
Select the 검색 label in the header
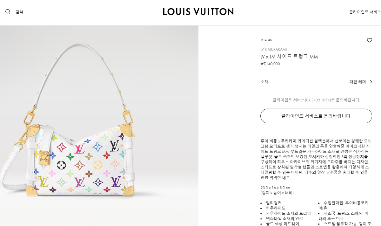(19, 12)
